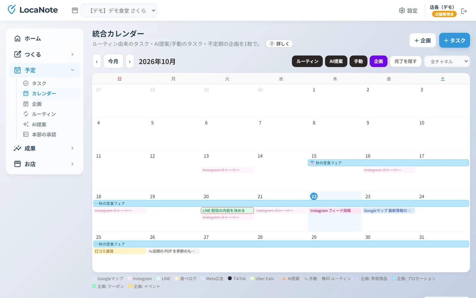The height and width of the screenshot is (298, 476).
Task: Expand the 成果 menu chevron
Action: coord(72,148)
